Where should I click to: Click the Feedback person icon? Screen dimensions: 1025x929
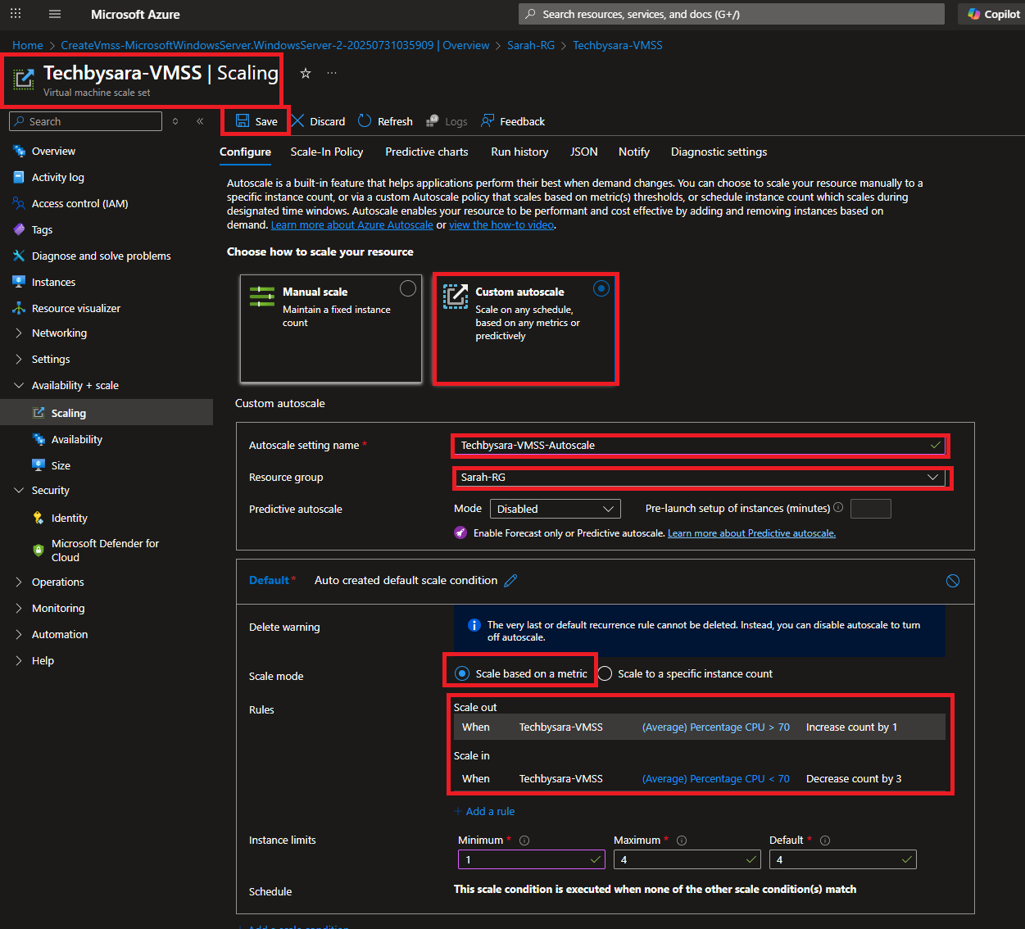coord(488,120)
